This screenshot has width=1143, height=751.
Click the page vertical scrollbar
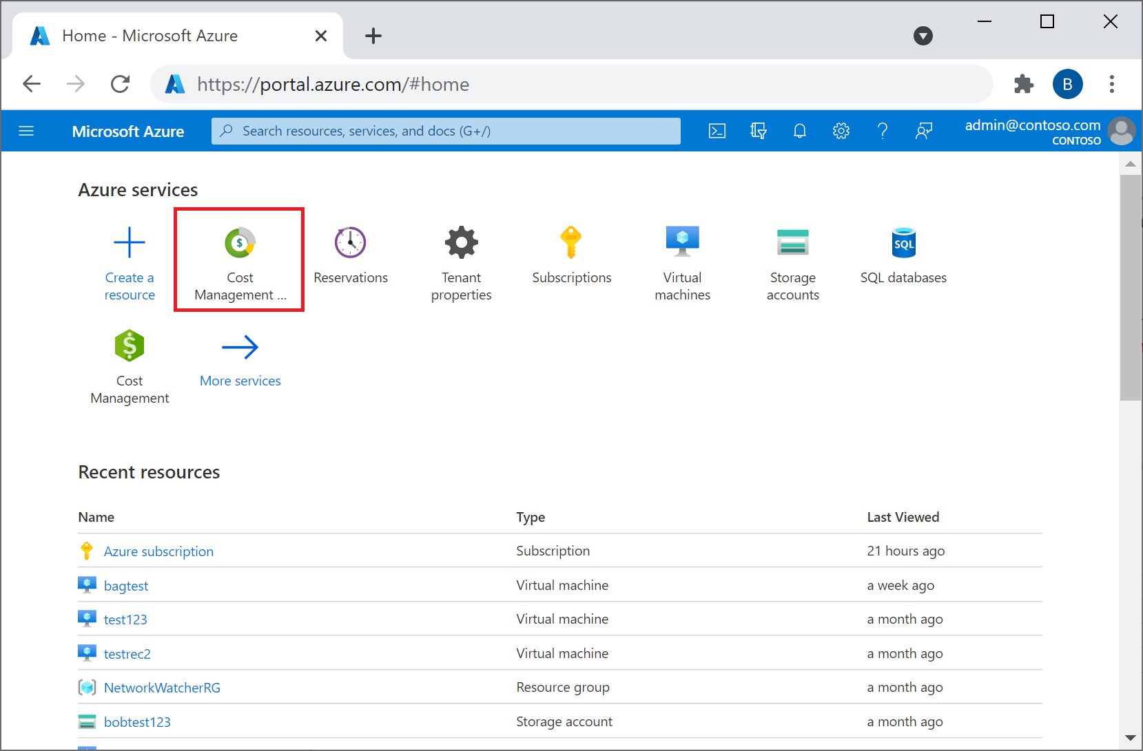[x=1130, y=288]
